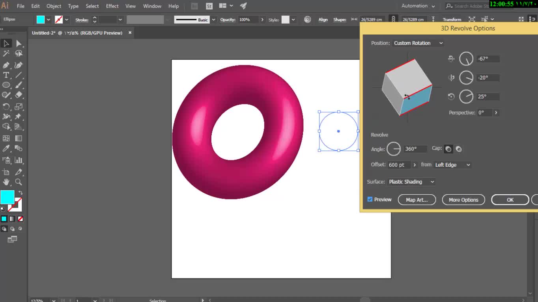Viewport: 538px width, 302px height.
Task: Open the Object menu
Action: click(x=54, y=6)
